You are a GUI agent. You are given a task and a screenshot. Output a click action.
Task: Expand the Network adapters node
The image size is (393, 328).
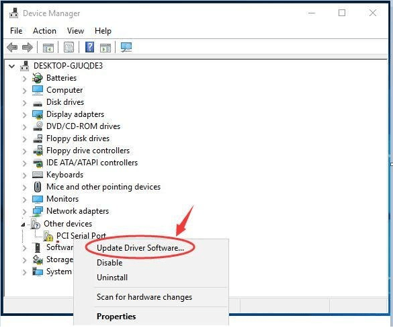coord(24,212)
